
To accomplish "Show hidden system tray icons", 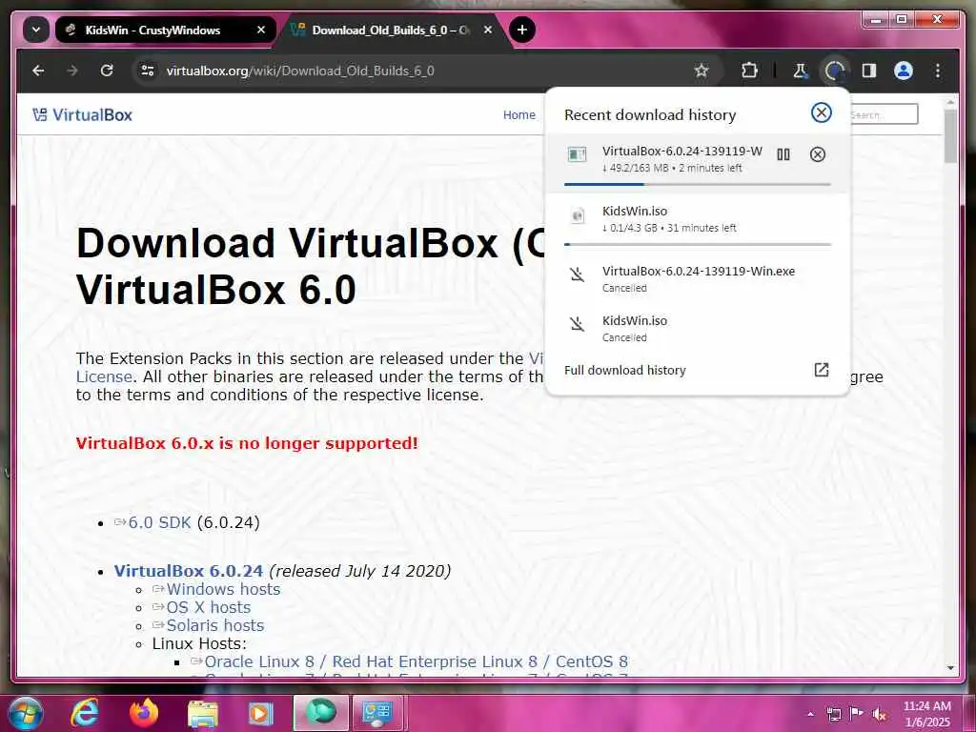I will [x=810, y=715].
